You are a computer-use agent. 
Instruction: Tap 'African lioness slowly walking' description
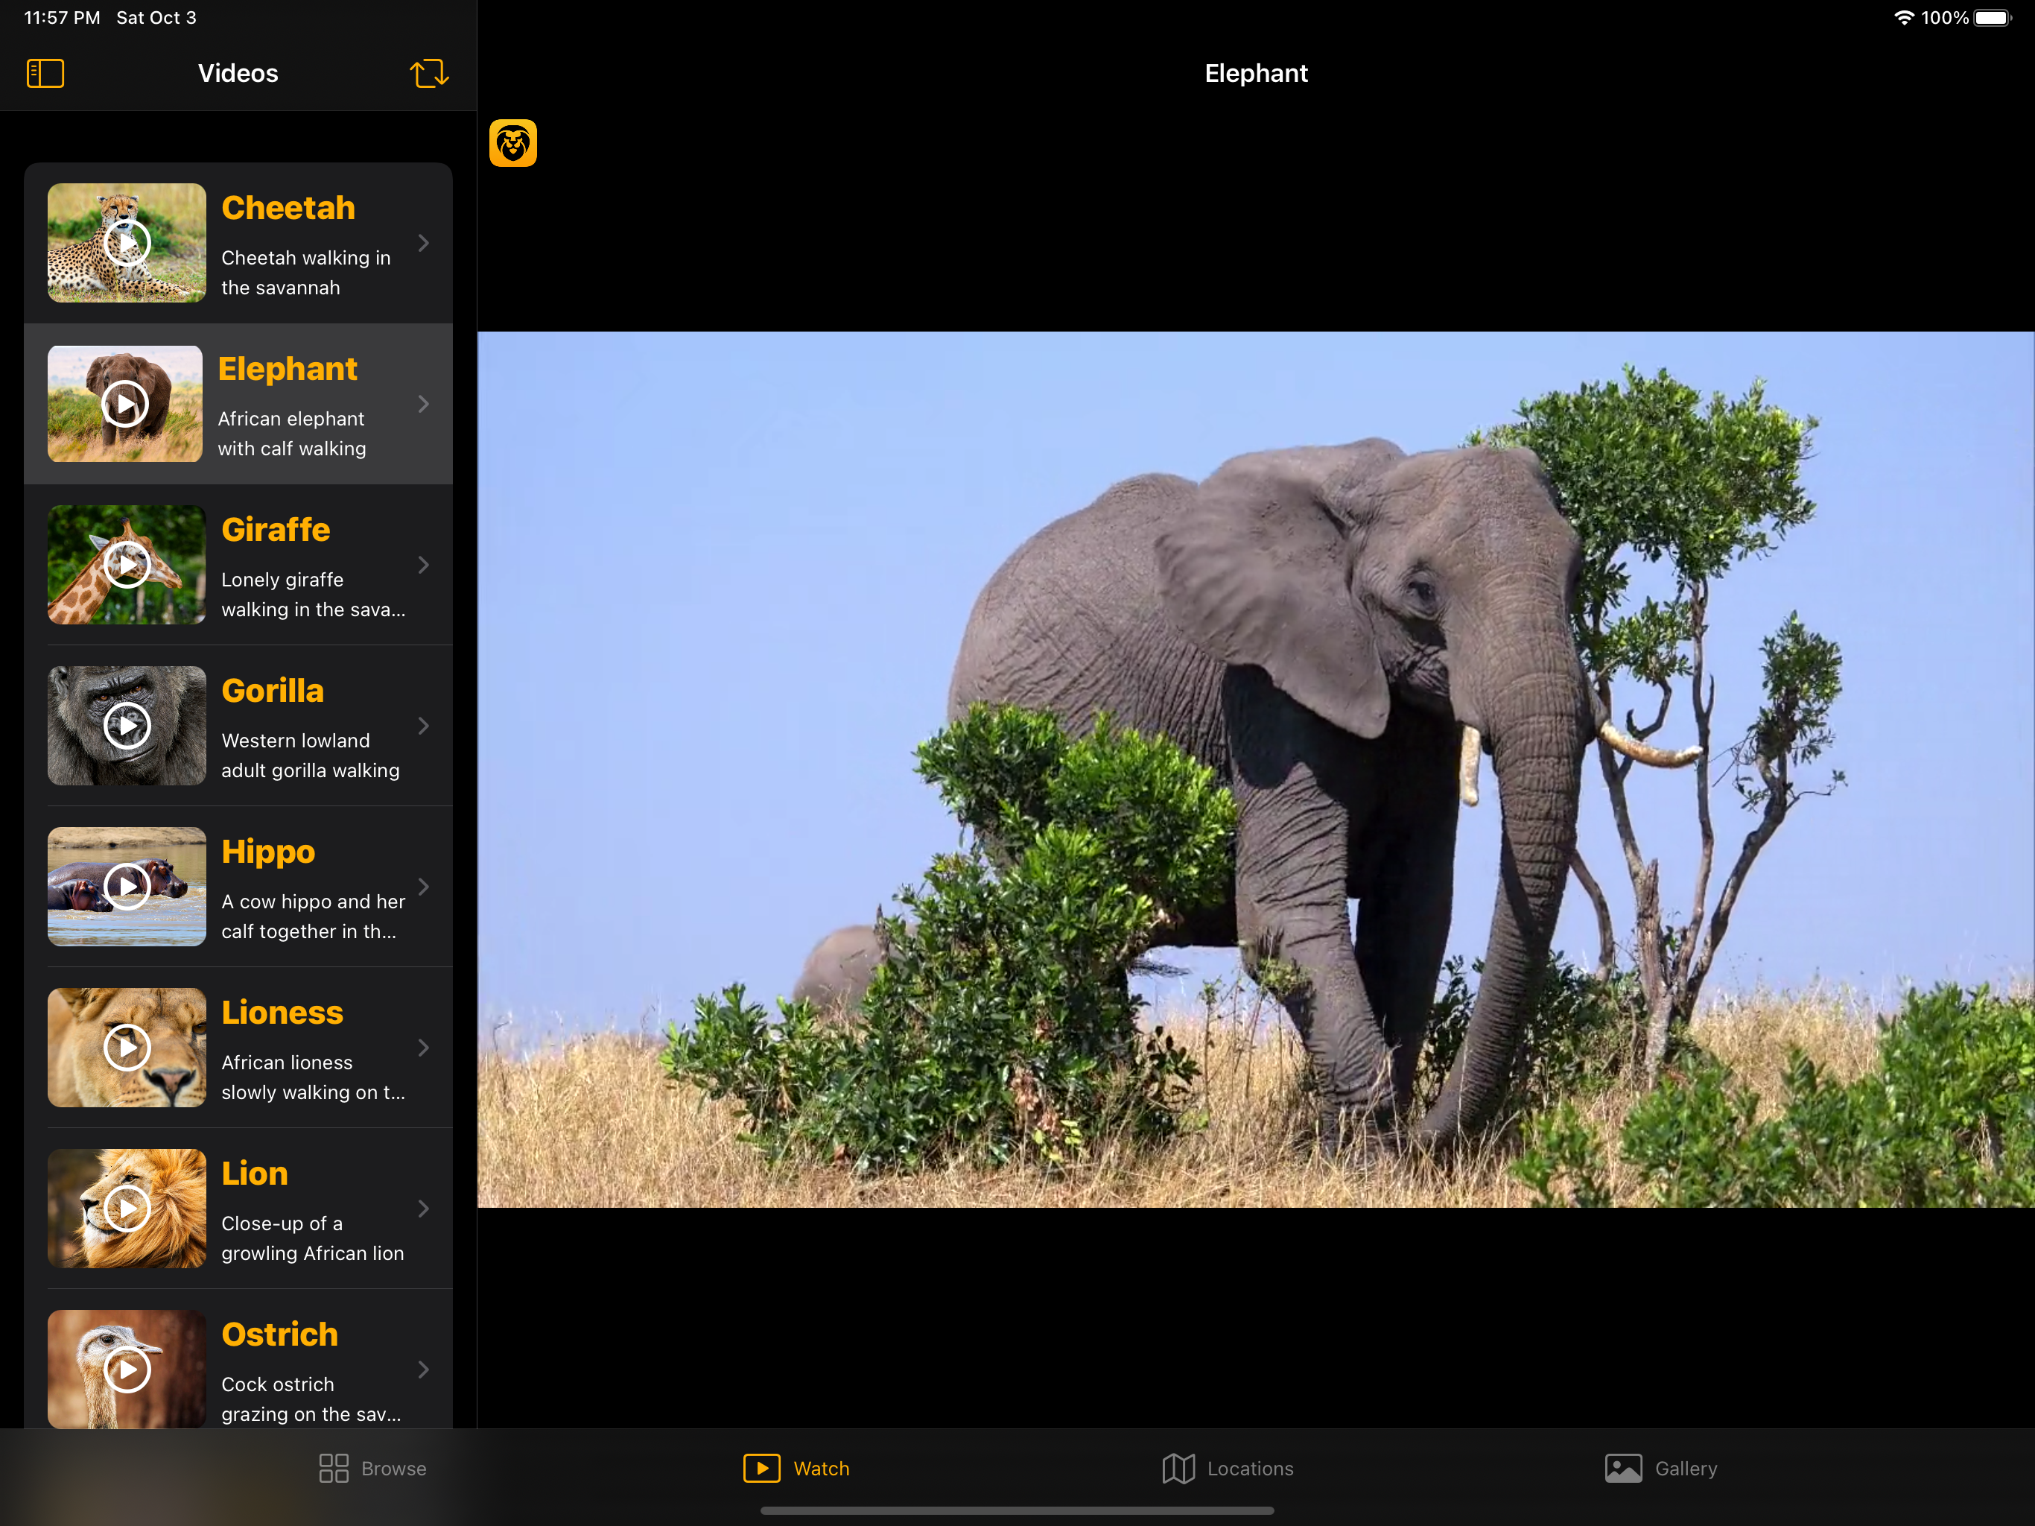pyautogui.click(x=314, y=1077)
